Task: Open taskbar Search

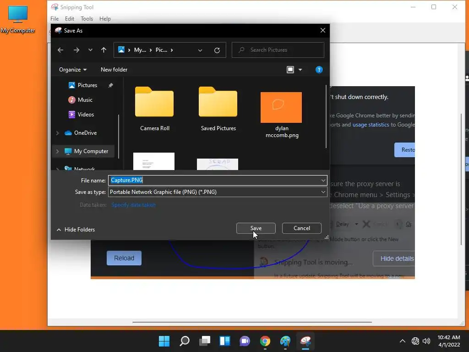Action: pyautogui.click(x=185, y=341)
